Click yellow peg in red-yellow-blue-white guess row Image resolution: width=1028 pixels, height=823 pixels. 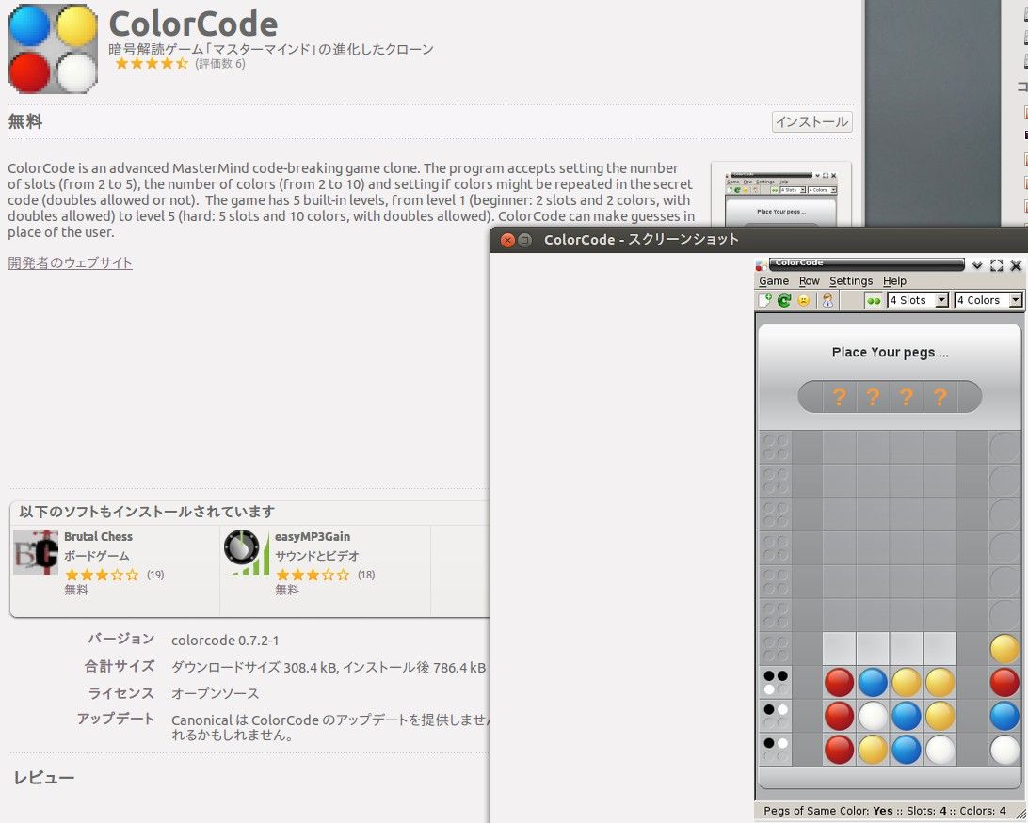coord(873,749)
